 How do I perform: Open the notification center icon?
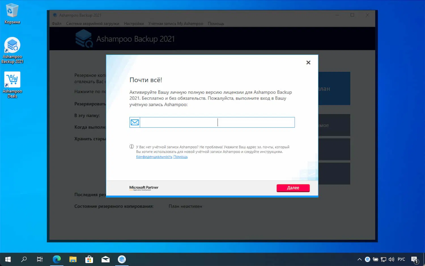[x=415, y=259]
